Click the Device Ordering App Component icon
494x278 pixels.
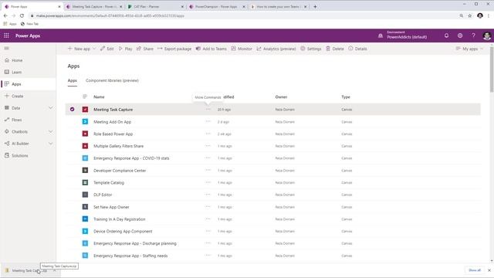[x=85, y=232]
